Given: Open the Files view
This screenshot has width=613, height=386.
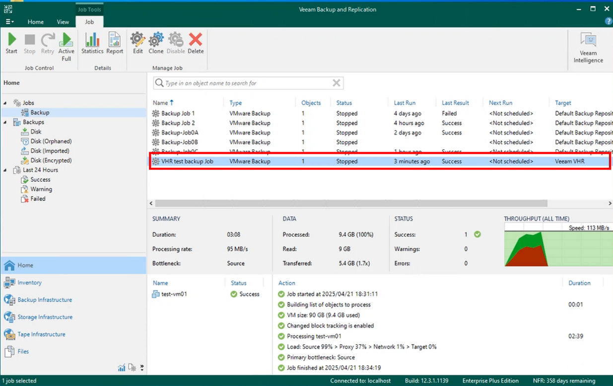Looking at the screenshot, I should pos(73,351).
